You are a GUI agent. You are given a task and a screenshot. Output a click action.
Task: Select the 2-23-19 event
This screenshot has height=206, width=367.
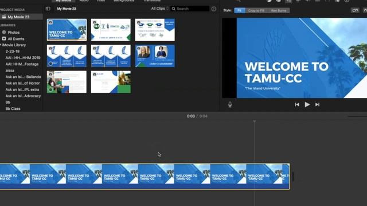point(13,51)
